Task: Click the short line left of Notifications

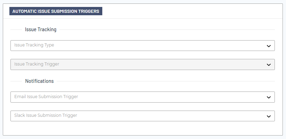Action: point(16,81)
